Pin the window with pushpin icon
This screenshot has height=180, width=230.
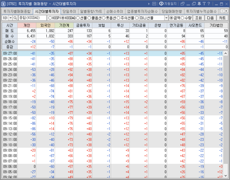(x=199, y=4)
